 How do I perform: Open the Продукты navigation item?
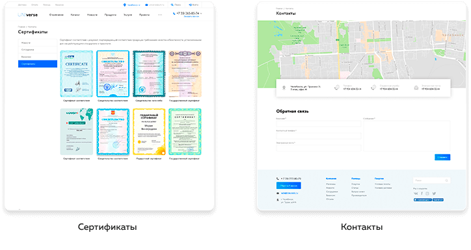110,15
